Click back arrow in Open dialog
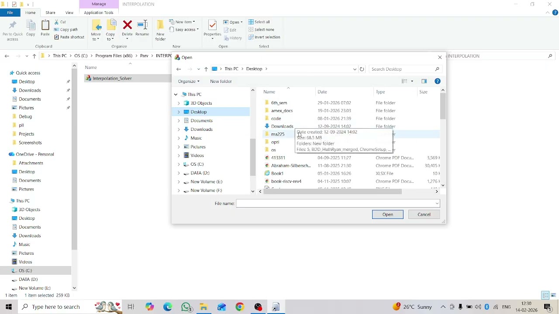 click(179, 69)
